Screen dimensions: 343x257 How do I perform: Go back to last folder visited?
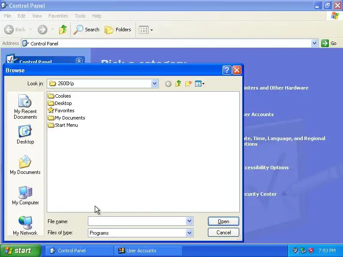click(168, 84)
